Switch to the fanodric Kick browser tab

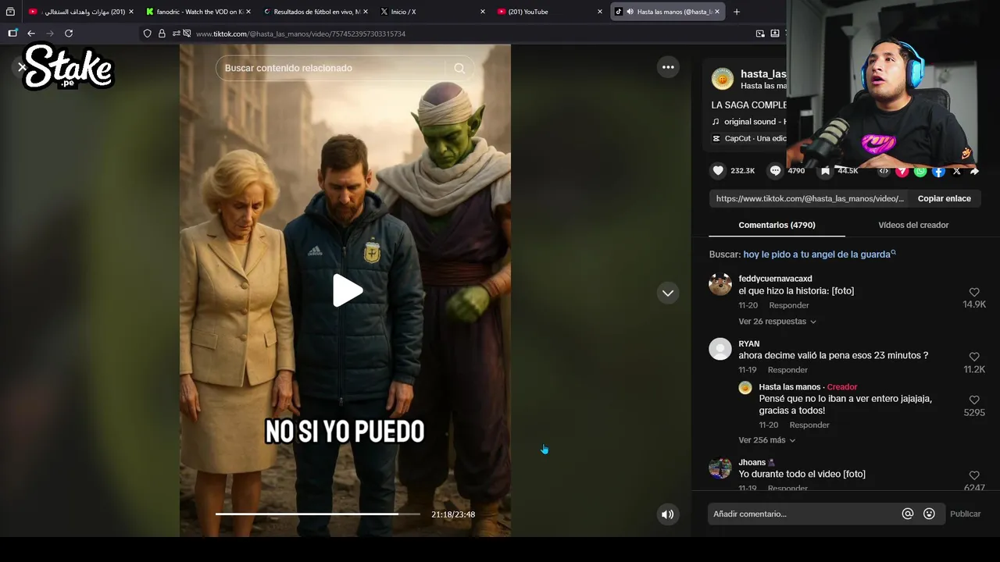(x=199, y=12)
